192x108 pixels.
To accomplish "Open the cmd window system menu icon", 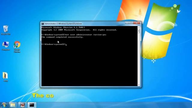I will pyautogui.click(x=43, y=24).
